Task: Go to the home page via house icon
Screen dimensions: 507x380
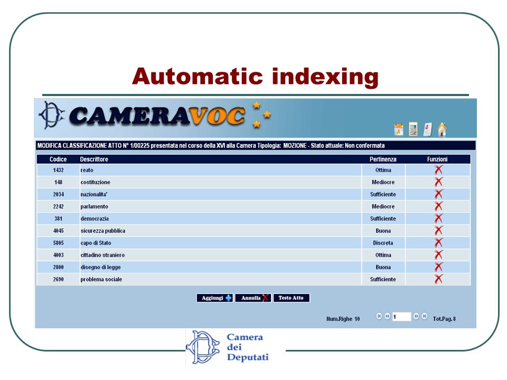Action: [x=442, y=130]
